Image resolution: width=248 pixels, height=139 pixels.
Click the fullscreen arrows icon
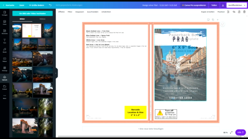(x=231, y=132)
